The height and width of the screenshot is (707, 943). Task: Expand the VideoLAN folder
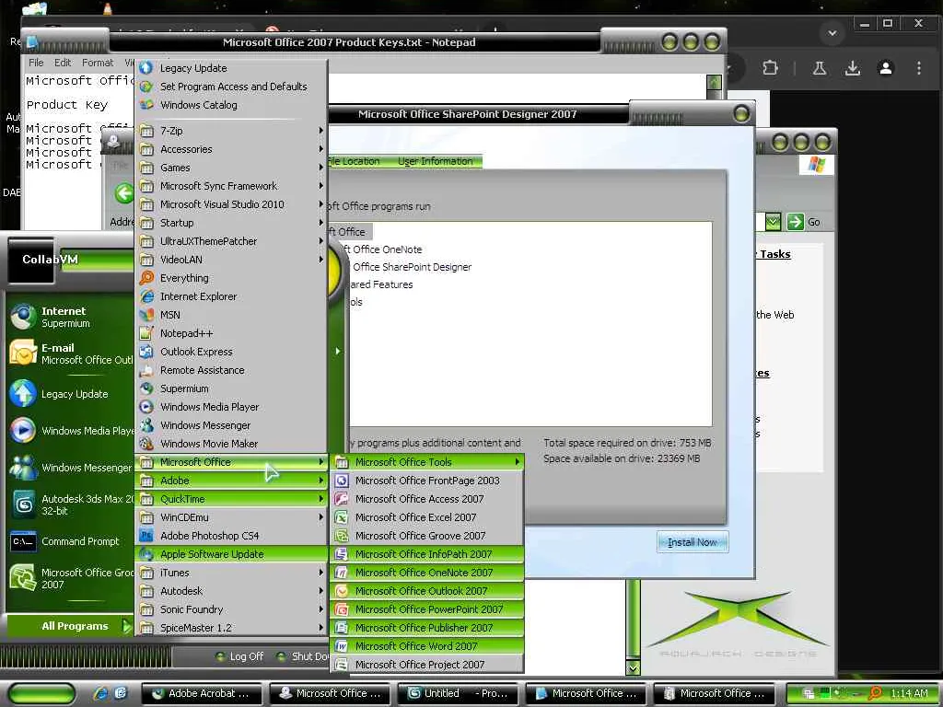[x=231, y=260]
